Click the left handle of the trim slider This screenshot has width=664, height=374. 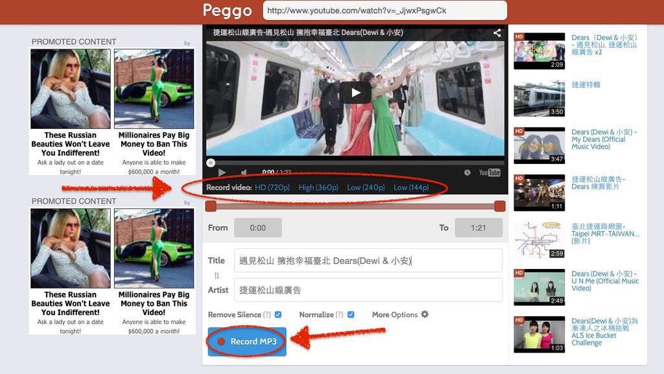point(211,206)
